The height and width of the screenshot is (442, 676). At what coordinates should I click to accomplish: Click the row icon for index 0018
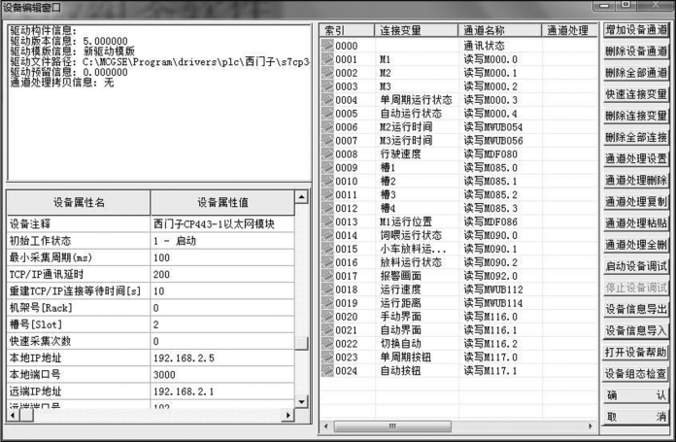[327, 289]
